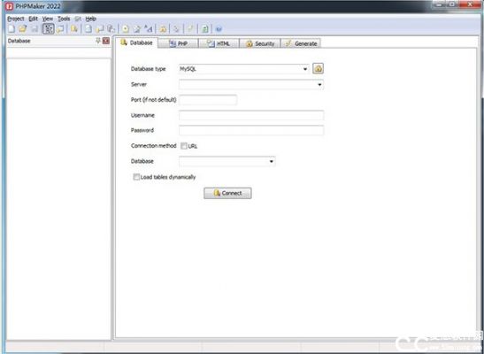Image resolution: width=484 pixels, height=354 pixels.
Task: Click the 'Connection method' label
Action: 153,146
